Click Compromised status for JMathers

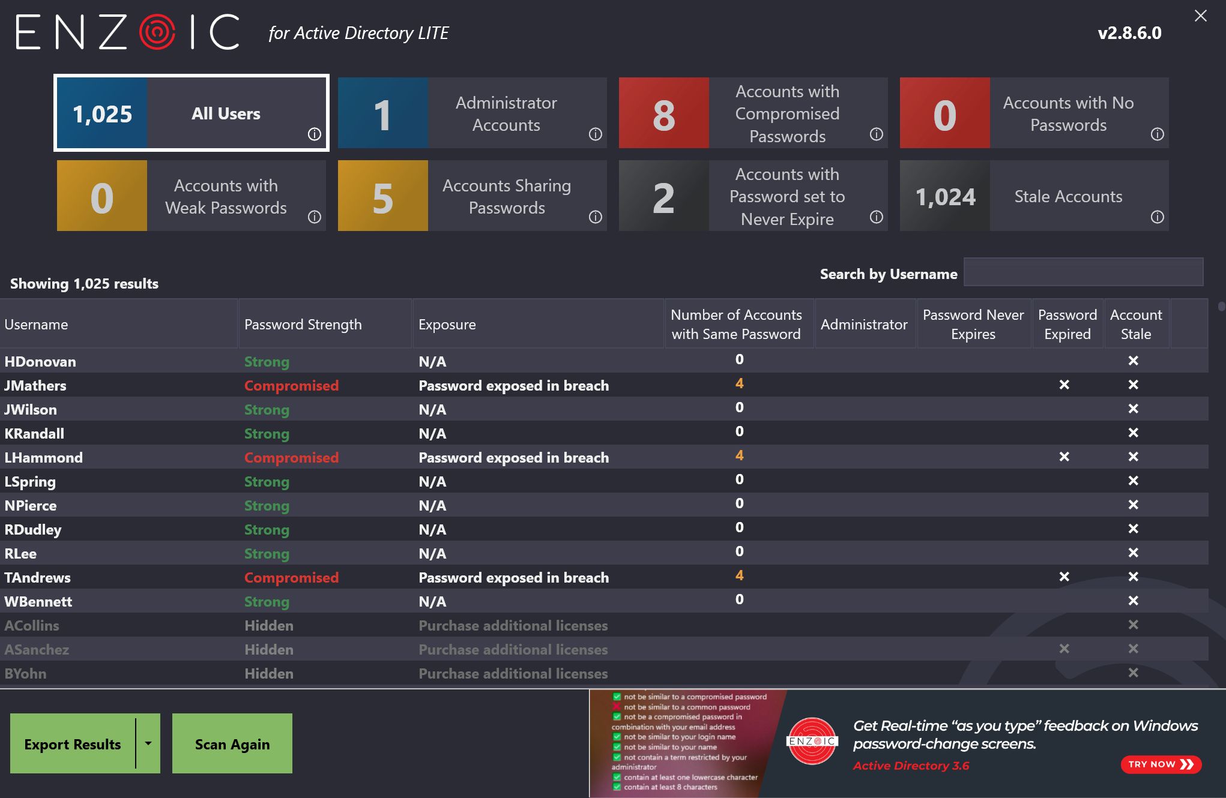coord(291,385)
